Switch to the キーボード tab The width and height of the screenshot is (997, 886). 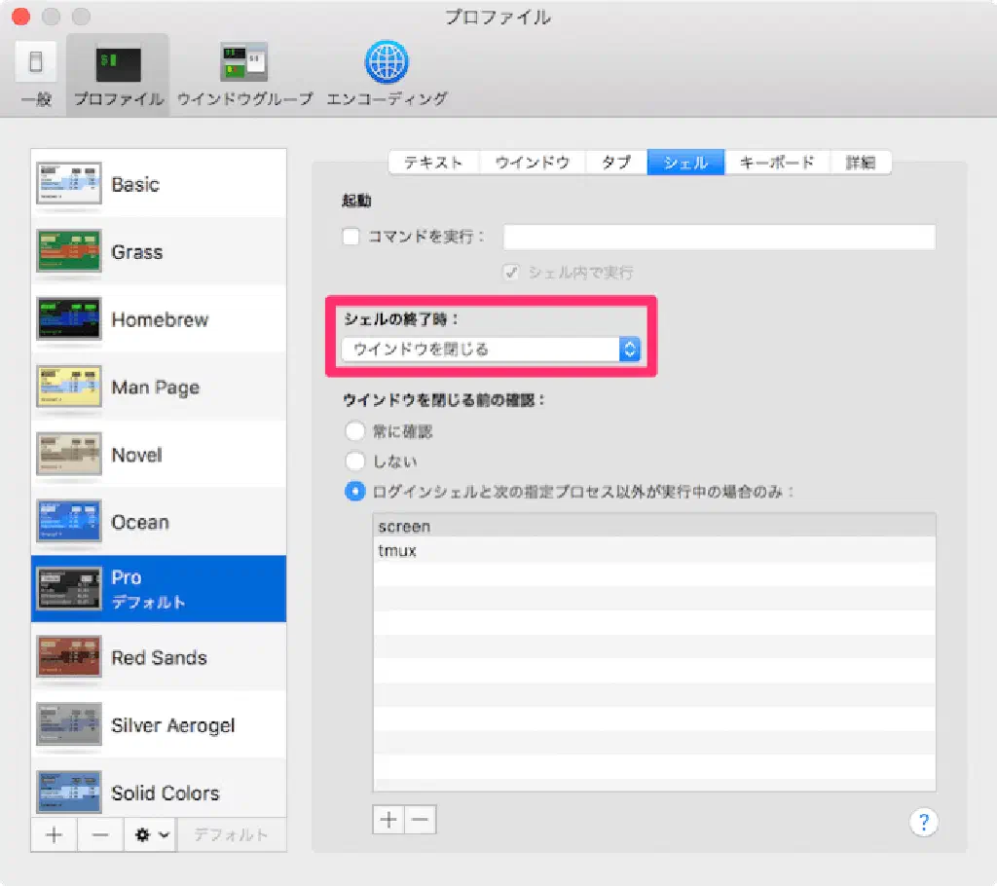click(x=776, y=163)
